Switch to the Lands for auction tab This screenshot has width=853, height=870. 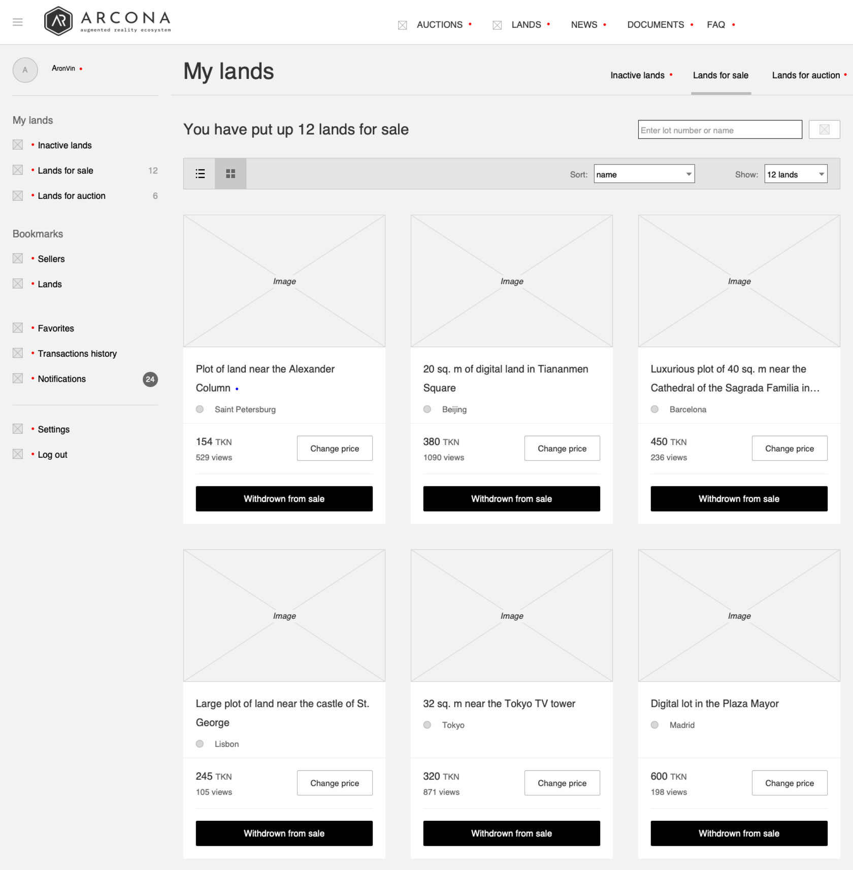(805, 76)
